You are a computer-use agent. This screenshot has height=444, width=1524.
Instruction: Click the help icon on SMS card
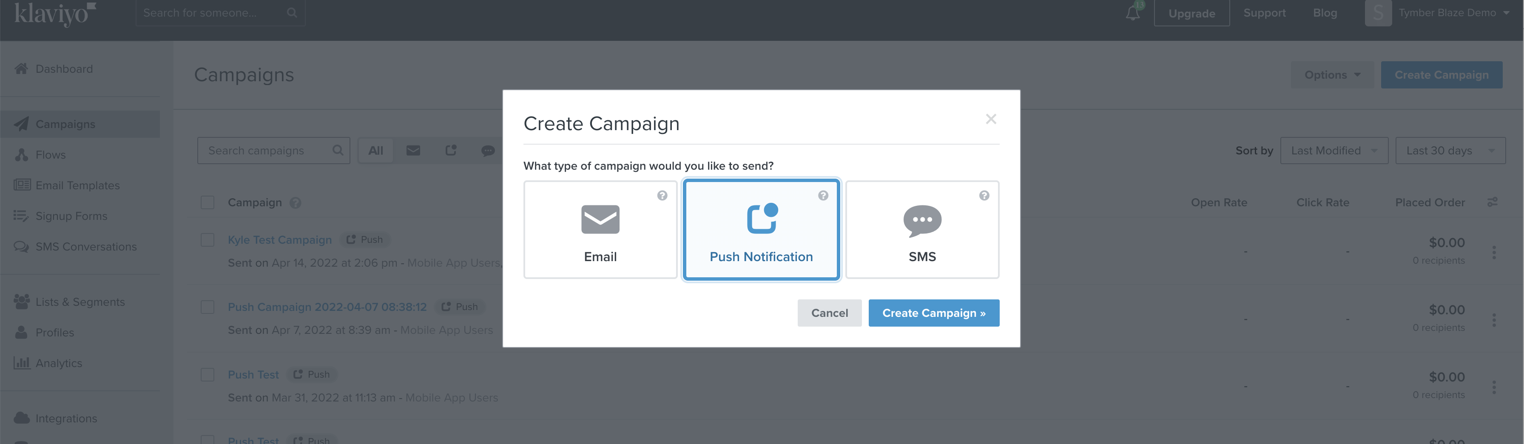tap(984, 195)
